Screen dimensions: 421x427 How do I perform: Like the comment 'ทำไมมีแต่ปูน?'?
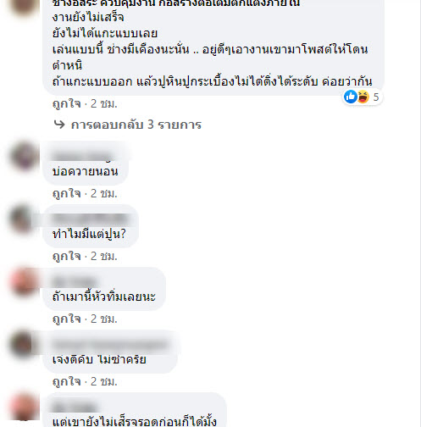tap(67, 256)
